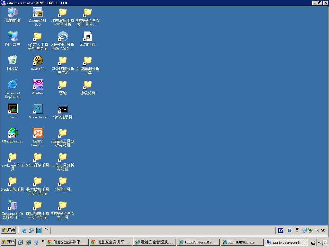This screenshot has width=329, height=247.
Task: Open the 协议分析 folder
Action: pyautogui.click(x=88, y=87)
